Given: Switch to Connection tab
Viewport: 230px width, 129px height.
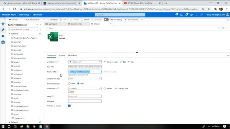Looking at the screenshot, I should (x=51, y=56).
